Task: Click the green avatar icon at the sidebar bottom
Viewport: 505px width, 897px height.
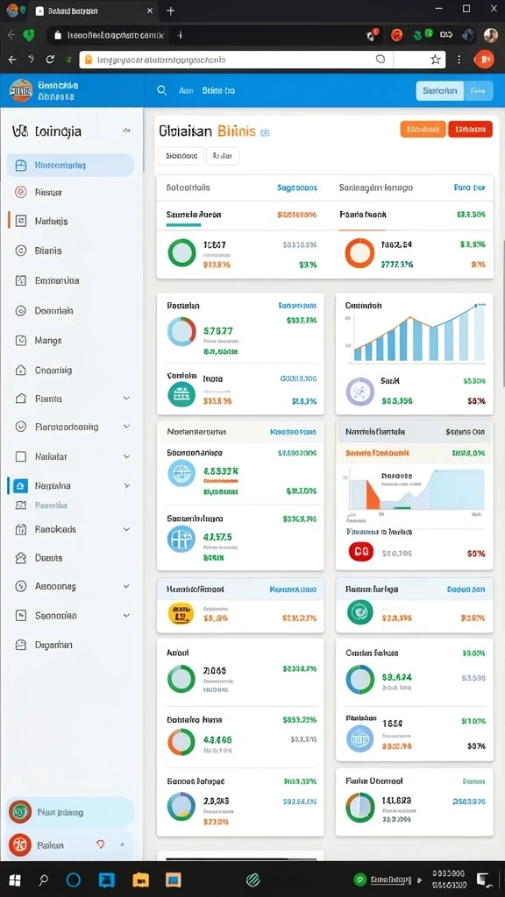Action: [20, 812]
